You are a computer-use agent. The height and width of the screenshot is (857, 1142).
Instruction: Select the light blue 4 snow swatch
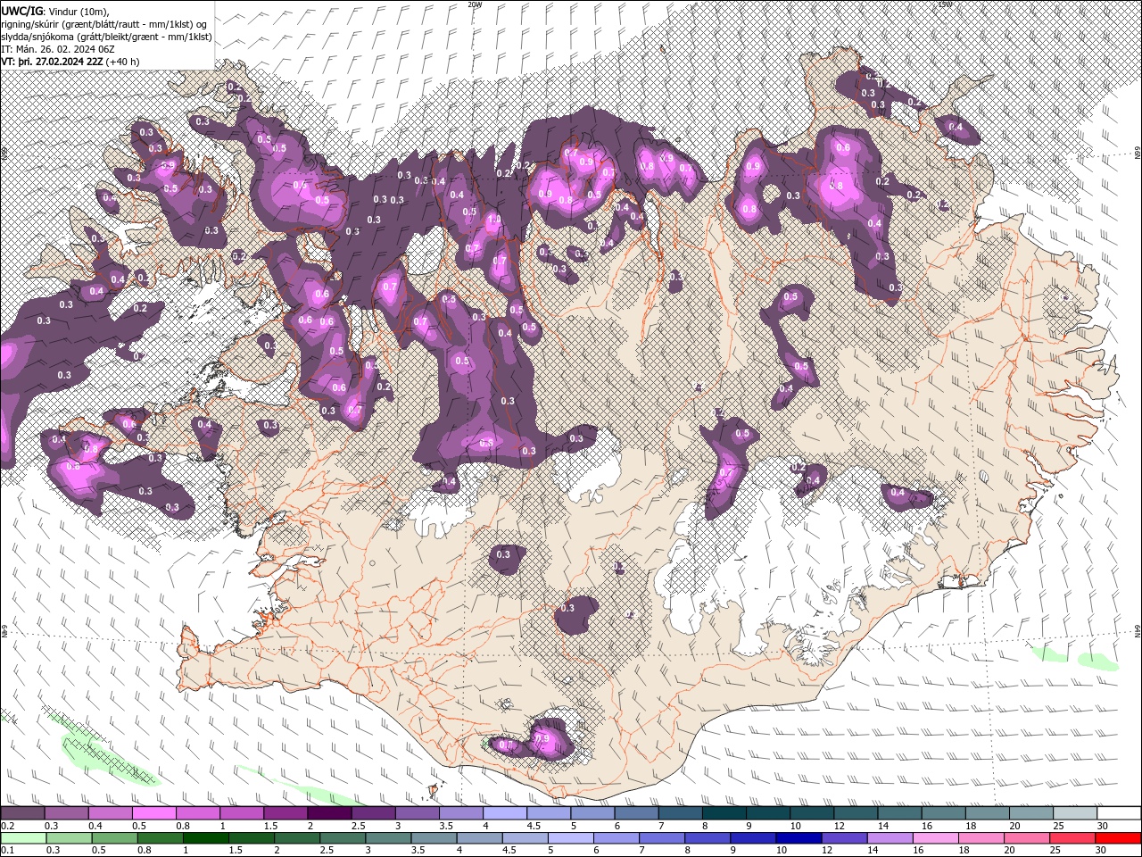(505, 813)
